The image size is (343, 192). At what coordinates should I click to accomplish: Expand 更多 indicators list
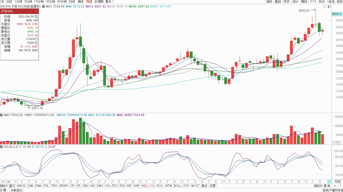pos(204,186)
